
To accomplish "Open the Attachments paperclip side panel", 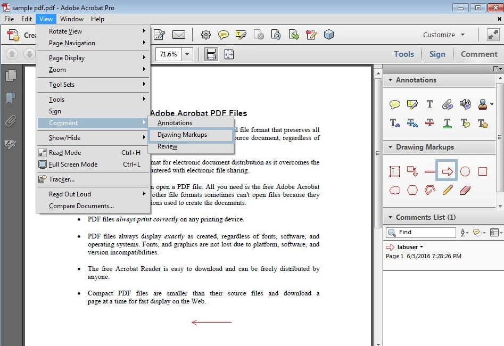I will (x=11, y=121).
